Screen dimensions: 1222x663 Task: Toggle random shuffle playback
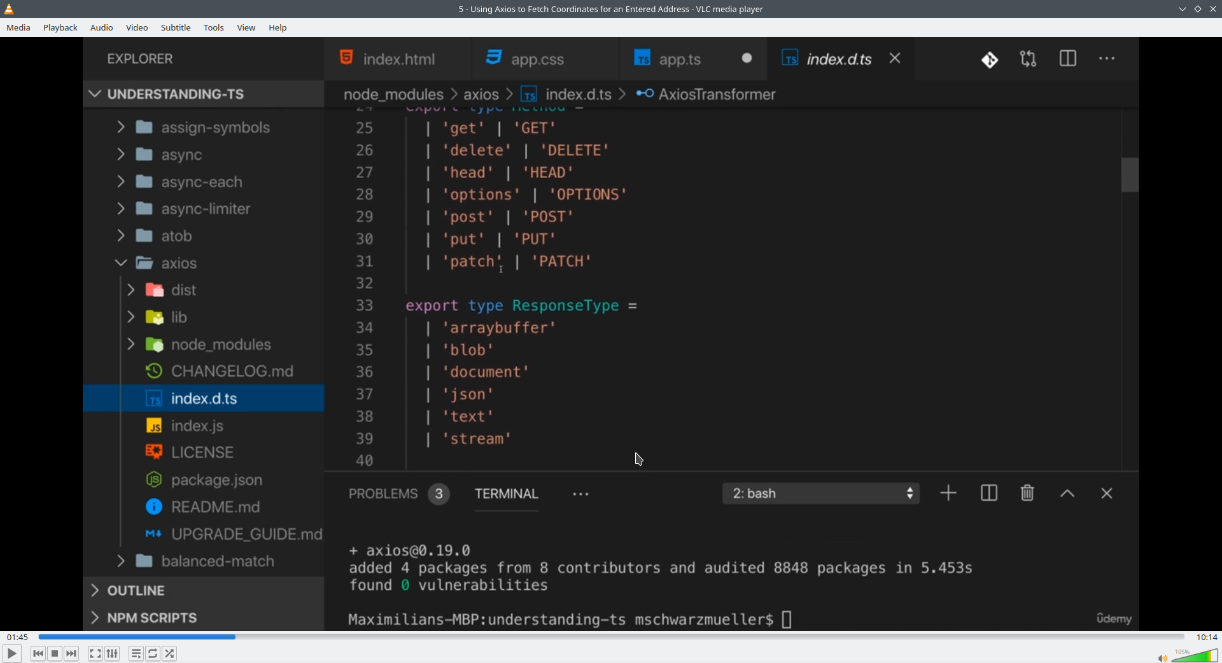click(170, 653)
